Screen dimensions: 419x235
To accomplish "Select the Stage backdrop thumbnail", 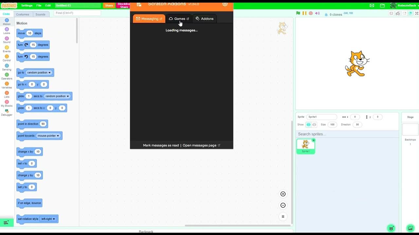I will tap(410, 130).
